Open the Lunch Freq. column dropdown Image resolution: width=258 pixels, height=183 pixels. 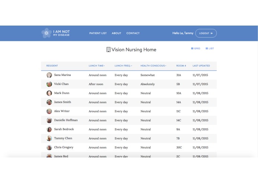123,66
